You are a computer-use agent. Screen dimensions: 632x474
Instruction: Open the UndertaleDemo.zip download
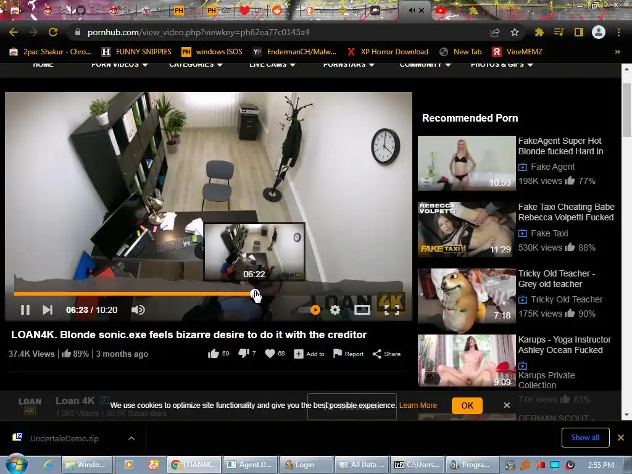click(64, 438)
